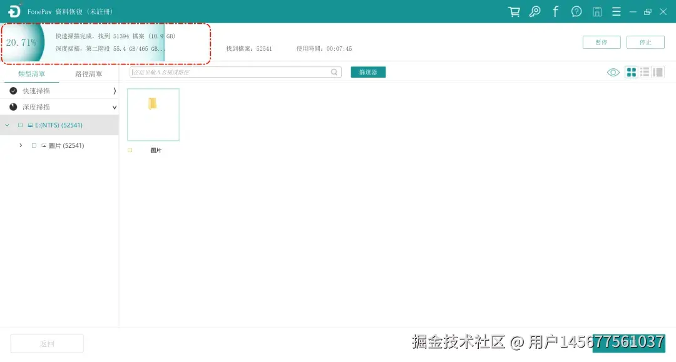Tick the 圖片 folder checkbox in the sidebar
The height and width of the screenshot is (362, 676).
[33, 145]
